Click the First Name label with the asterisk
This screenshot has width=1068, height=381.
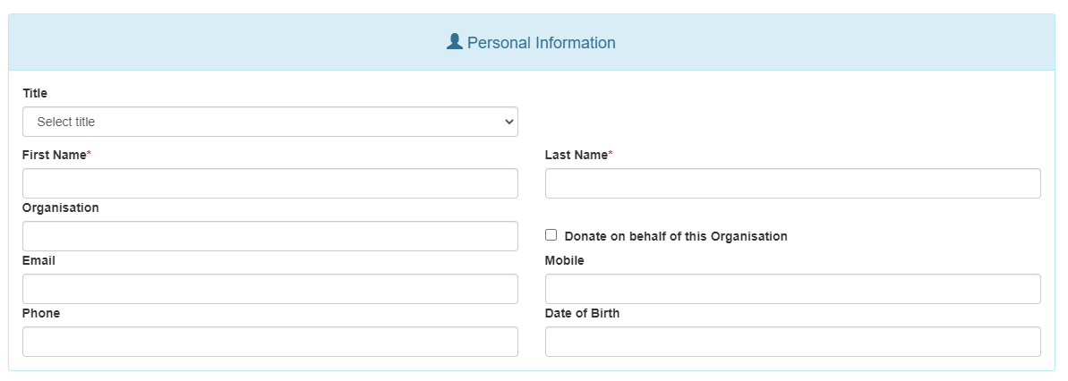click(x=56, y=155)
